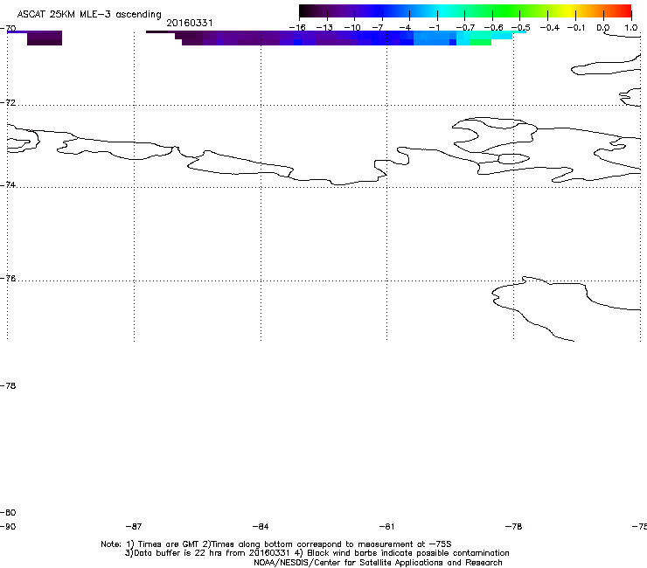Viewport: 647px width, 568px height.
Task: Click the note line "3)Data buffer is 22 hrs"
Action: tap(317, 553)
